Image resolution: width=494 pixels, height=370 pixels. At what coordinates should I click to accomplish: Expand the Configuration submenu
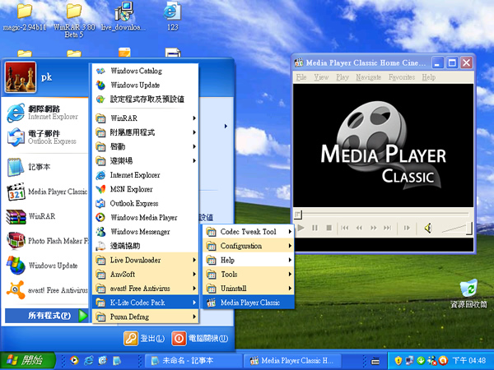pyautogui.click(x=249, y=246)
